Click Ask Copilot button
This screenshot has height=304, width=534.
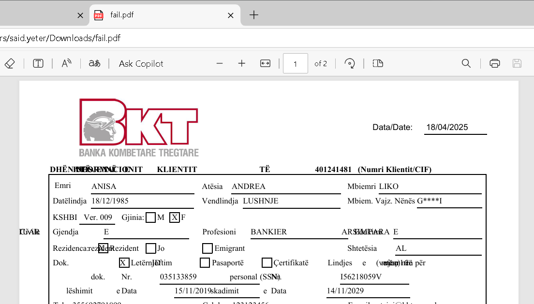coord(141,63)
